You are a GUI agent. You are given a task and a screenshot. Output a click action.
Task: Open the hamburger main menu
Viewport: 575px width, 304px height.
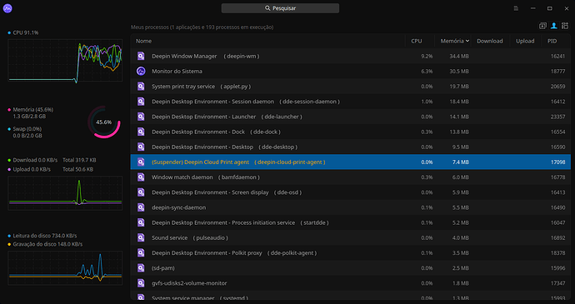[516, 8]
